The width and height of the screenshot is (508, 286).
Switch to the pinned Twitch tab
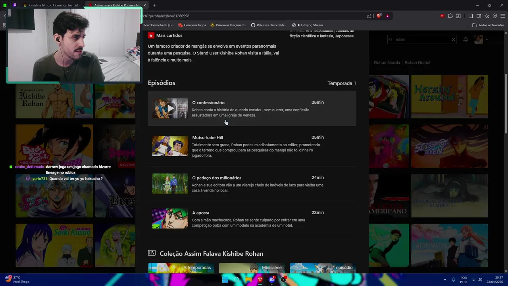(x=15, y=5)
